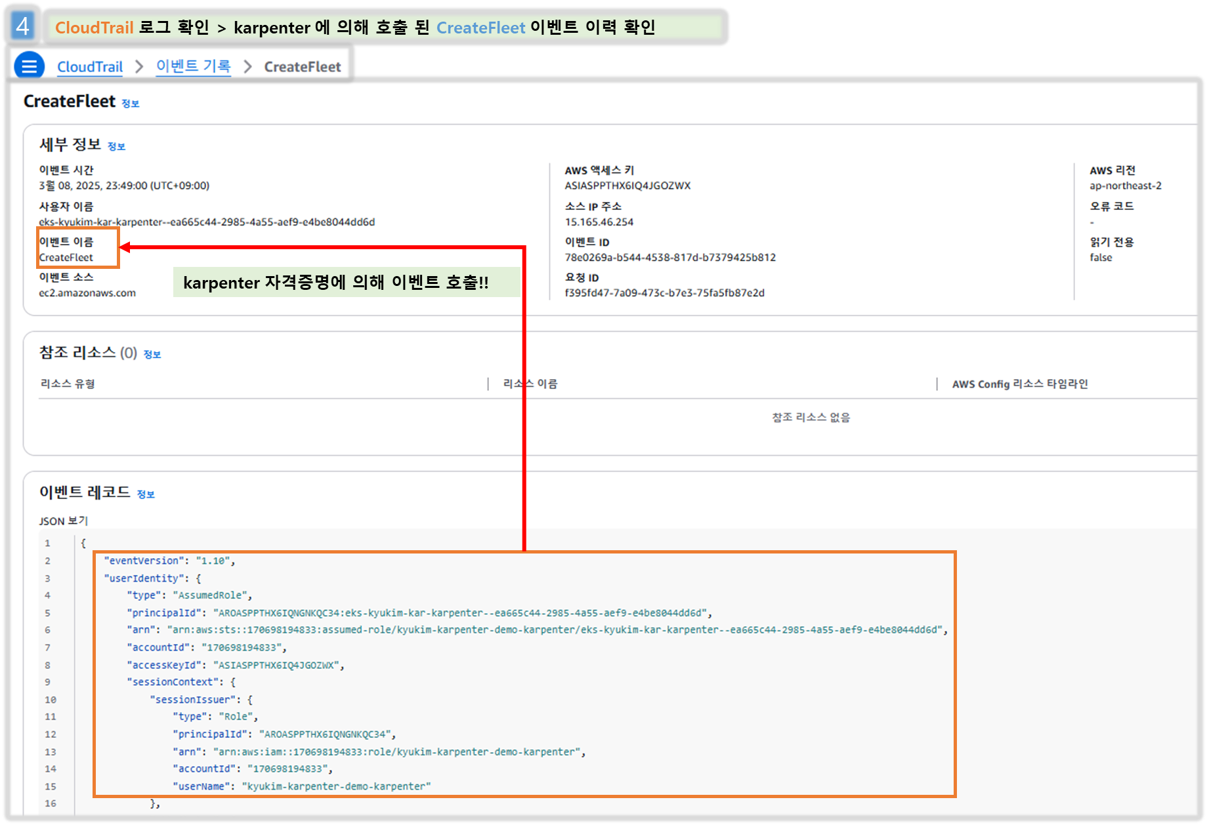Click the "type": "Role" JSON line
The image size is (1207, 825).
pos(215,717)
